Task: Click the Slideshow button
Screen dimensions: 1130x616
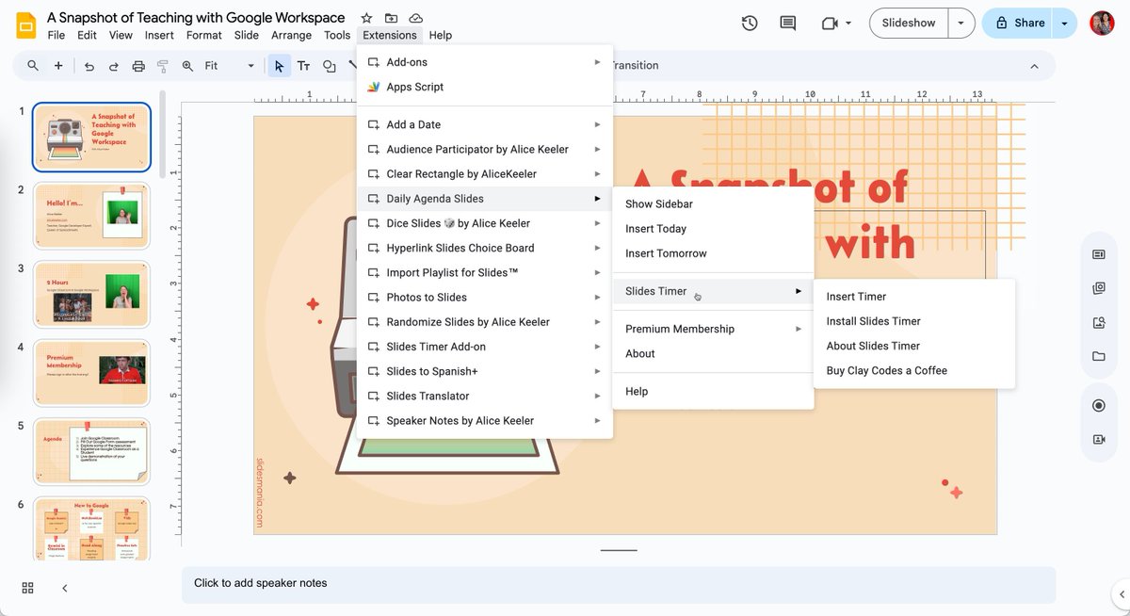Action: click(x=909, y=23)
